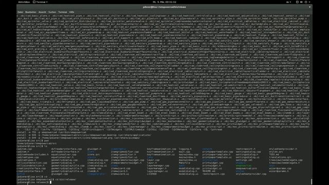Image resolution: width=329 pixels, height=185 pixels.
Task: Click file name treeviewitemdelegate.cpp
Action: pyautogui.click(x=286, y=160)
